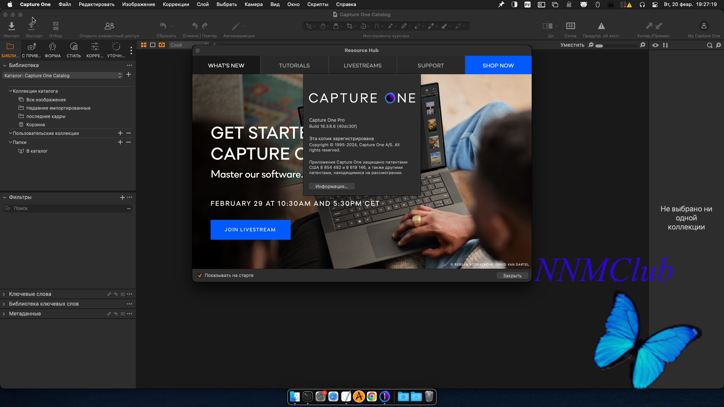Select the color picker eyedropper tool

tap(431, 26)
